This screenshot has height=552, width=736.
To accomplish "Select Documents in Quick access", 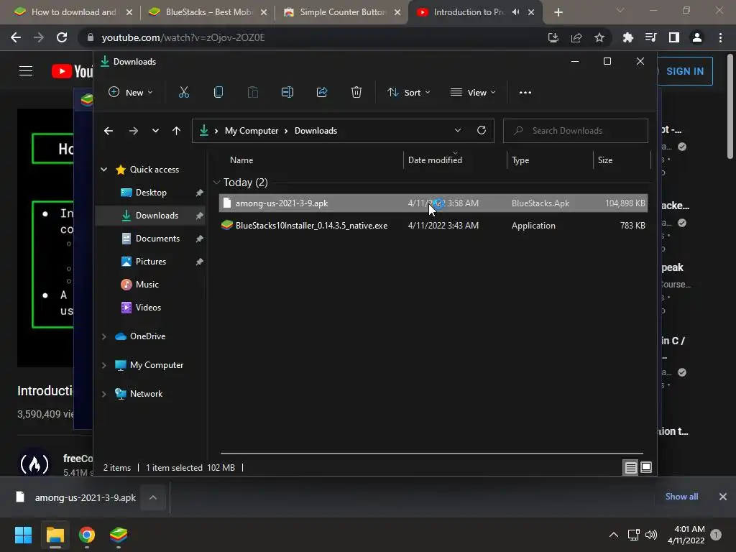I will point(157,239).
